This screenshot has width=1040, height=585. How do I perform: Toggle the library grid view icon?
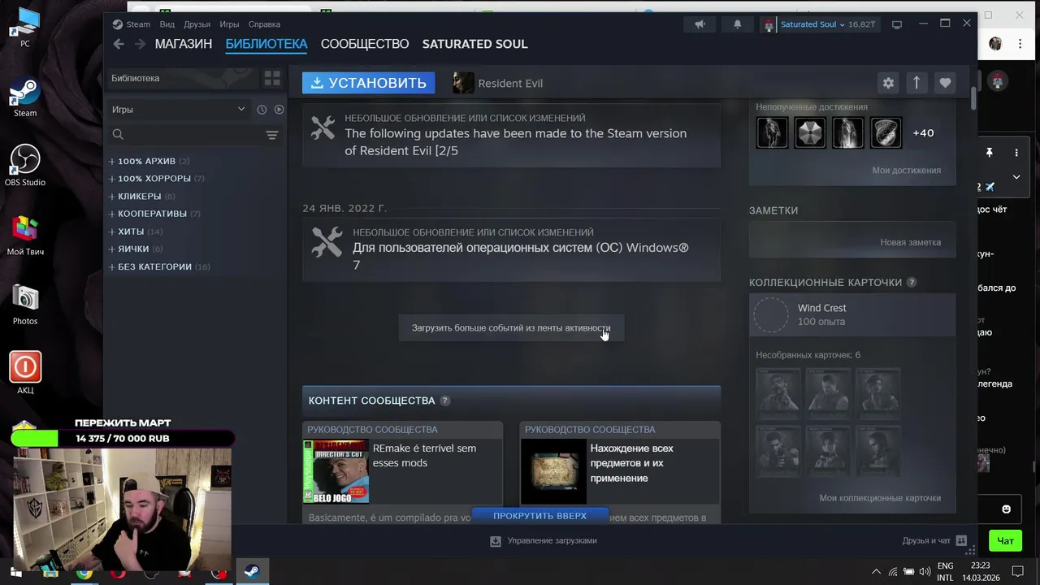click(x=272, y=78)
